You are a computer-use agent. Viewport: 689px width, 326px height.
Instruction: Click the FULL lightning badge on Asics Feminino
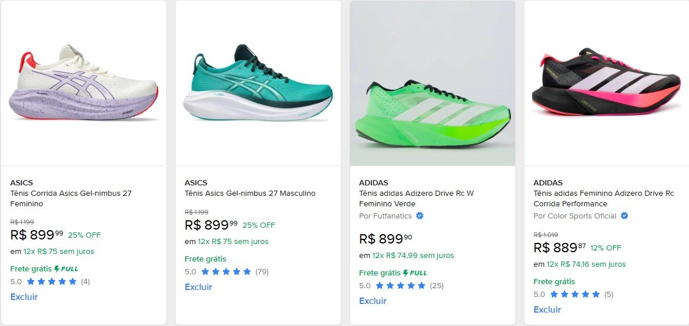[x=66, y=268]
